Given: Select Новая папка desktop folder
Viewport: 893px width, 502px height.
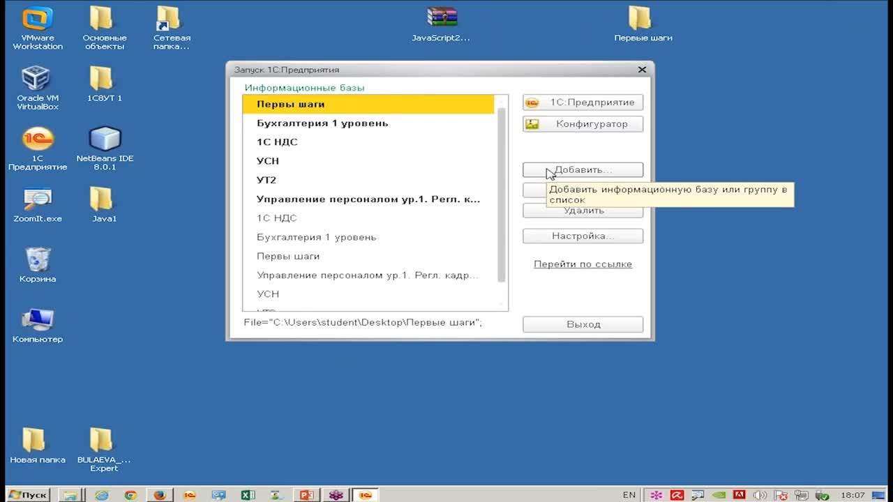Looking at the screenshot, I should [38, 446].
